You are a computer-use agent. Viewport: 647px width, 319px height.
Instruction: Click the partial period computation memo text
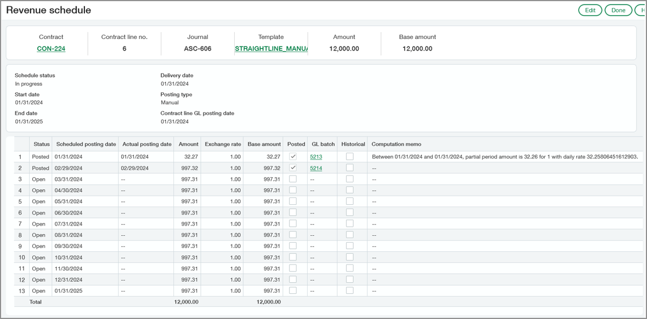point(504,157)
